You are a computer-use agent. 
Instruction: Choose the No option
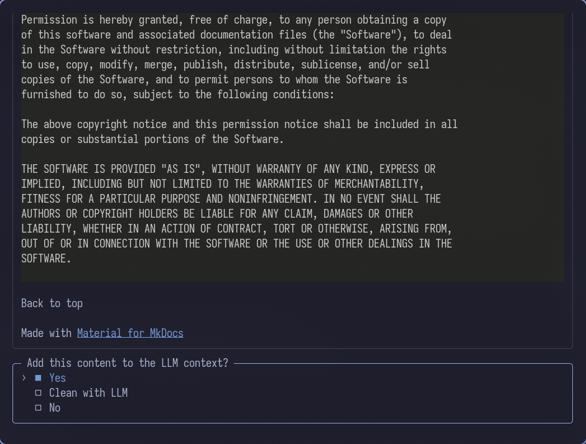[54, 408]
